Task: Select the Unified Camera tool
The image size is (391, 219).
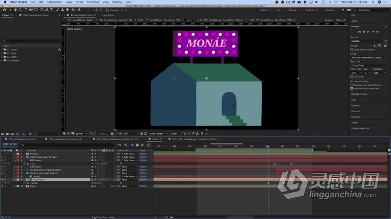Action: click(x=31, y=10)
